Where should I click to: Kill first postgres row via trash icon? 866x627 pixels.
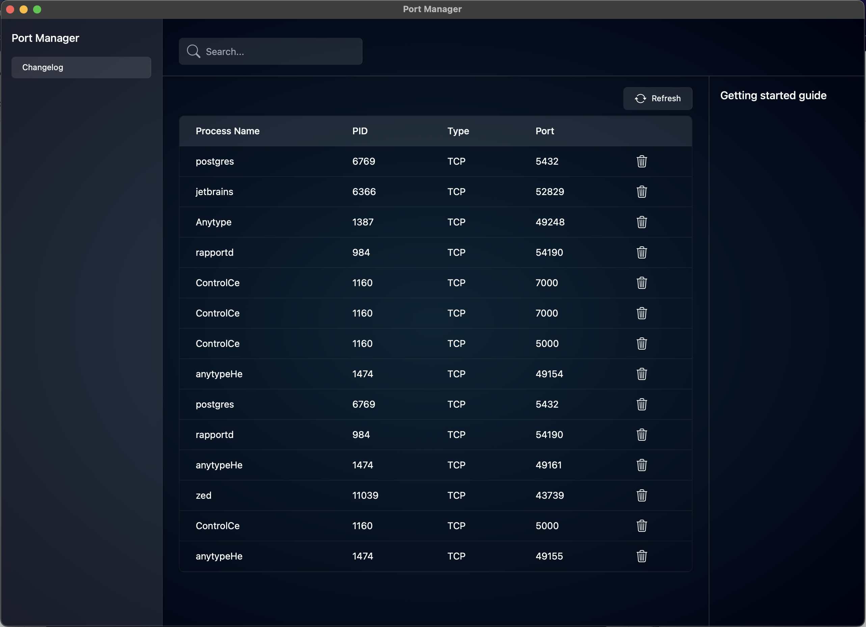[642, 161]
